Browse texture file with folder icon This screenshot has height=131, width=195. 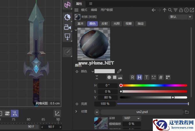(187, 112)
